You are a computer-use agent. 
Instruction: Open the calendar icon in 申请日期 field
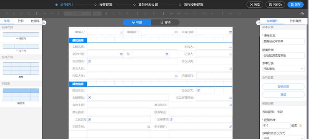[x=231, y=32]
